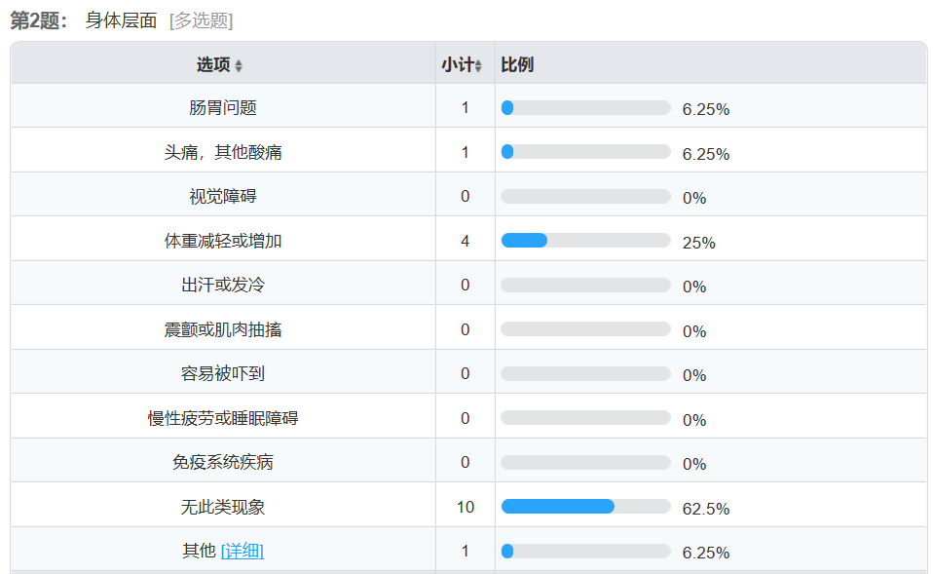Click the 比例 column header
The image size is (933, 574).
[x=517, y=65]
